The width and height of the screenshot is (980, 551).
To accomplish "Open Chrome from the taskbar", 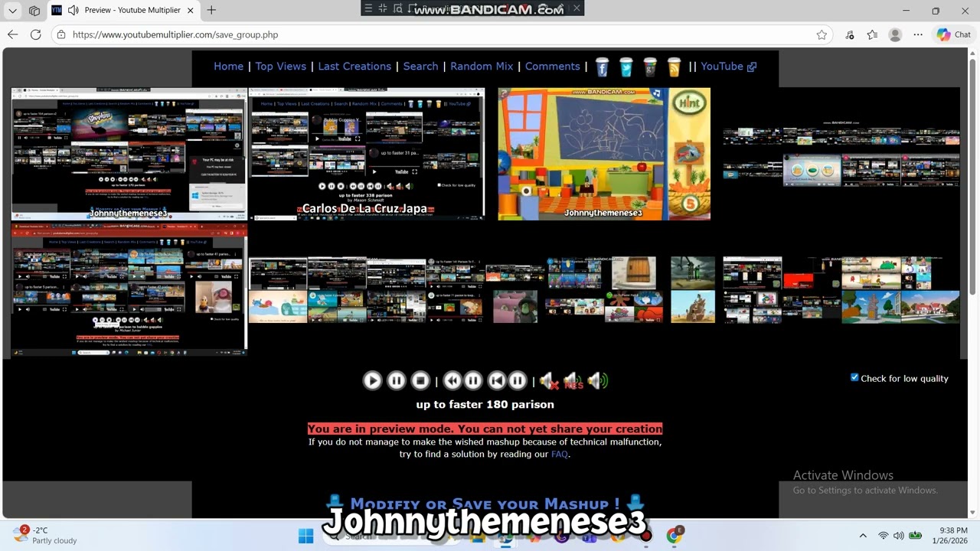I will click(x=674, y=536).
